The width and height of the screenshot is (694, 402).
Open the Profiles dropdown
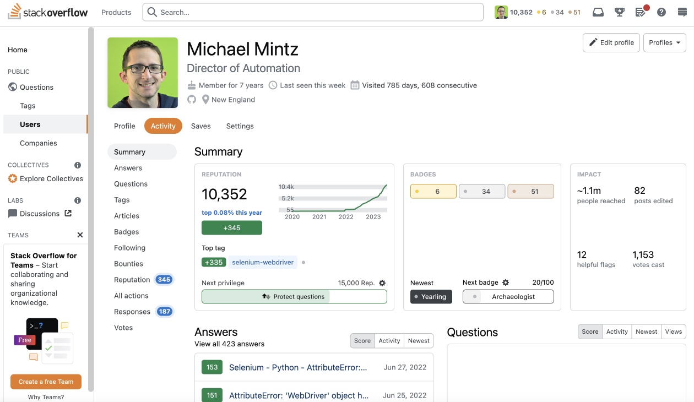pos(664,42)
